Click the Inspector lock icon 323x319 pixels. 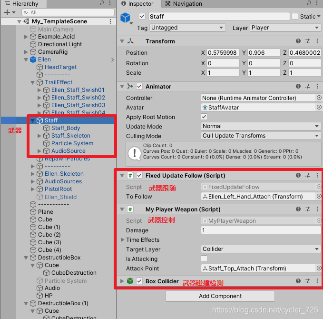pos(309,3)
